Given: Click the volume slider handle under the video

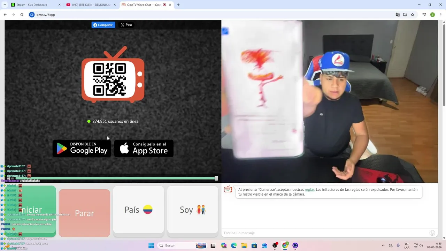Looking at the screenshot, I should click(x=216, y=178).
